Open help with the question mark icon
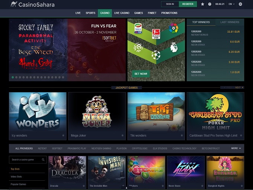 tap(210, 4)
